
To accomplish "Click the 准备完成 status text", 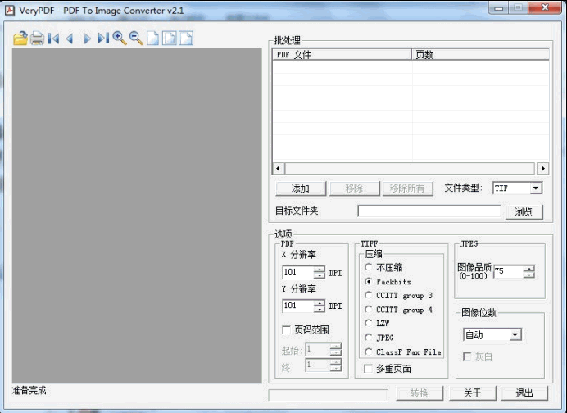I will click(x=29, y=391).
